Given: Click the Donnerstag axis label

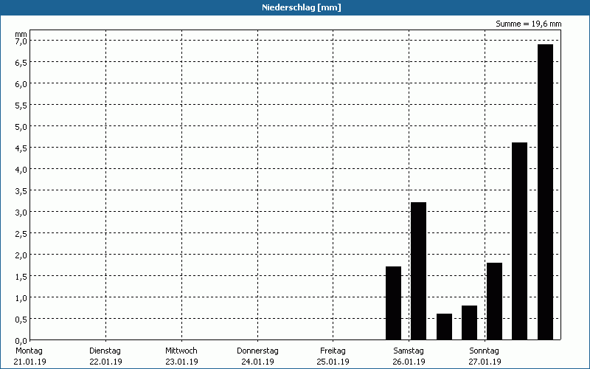Looking at the screenshot, I should 257,351.
